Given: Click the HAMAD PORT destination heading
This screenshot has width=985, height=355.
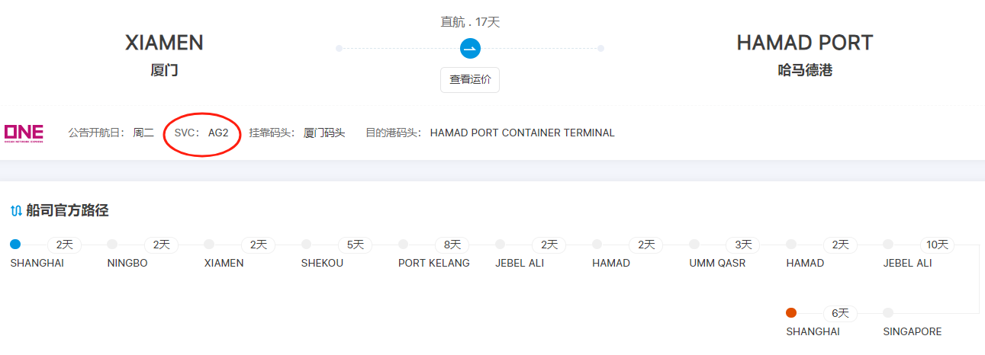Looking at the screenshot, I should tap(804, 43).
